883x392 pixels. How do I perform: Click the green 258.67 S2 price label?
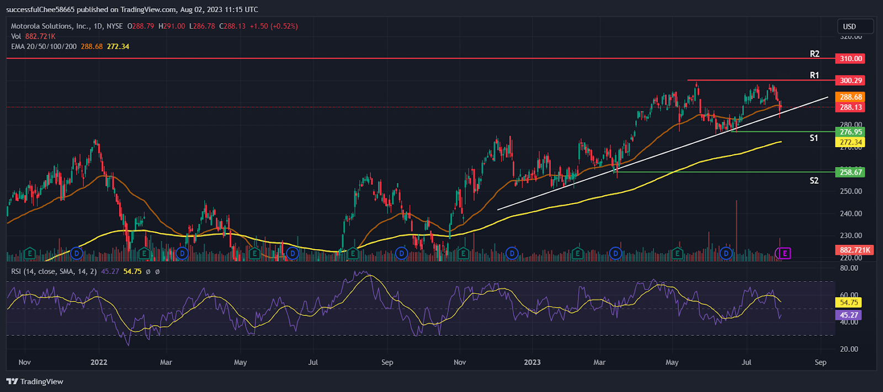point(850,173)
